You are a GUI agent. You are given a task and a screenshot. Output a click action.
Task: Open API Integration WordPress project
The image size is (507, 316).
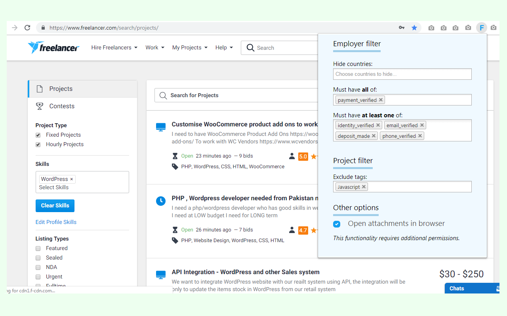point(246,272)
